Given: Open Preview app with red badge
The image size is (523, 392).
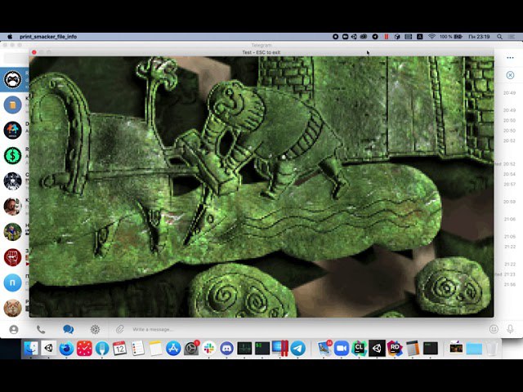Looking at the screenshot, I should [324, 349].
